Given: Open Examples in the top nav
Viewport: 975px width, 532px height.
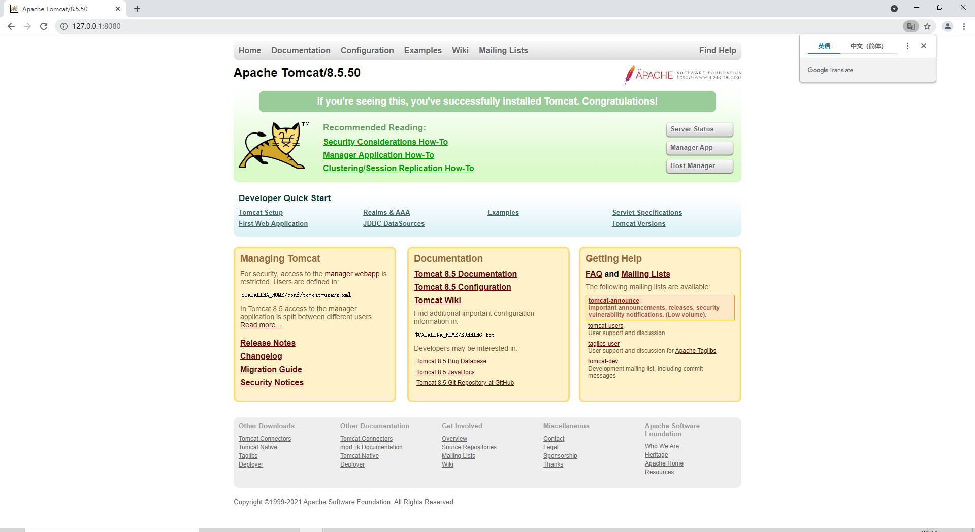Looking at the screenshot, I should click(423, 50).
